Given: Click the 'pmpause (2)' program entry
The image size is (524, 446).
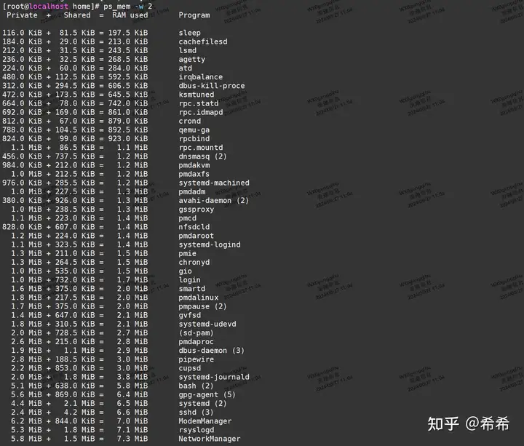Looking at the screenshot, I should point(202,306).
